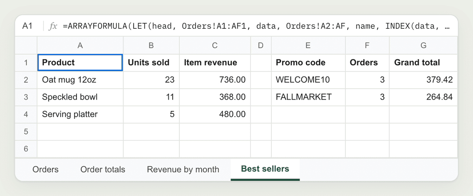Click the Item revenue header cell
This screenshot has height=196, width=473.
click(215, 63)
